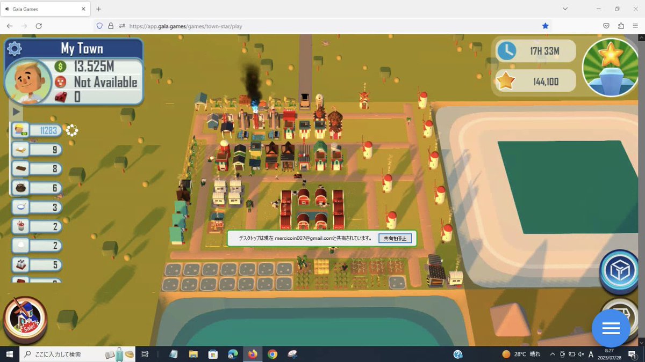Open the browser extensions menu
The height and width of the screenshot is (362, 645).
621,26
